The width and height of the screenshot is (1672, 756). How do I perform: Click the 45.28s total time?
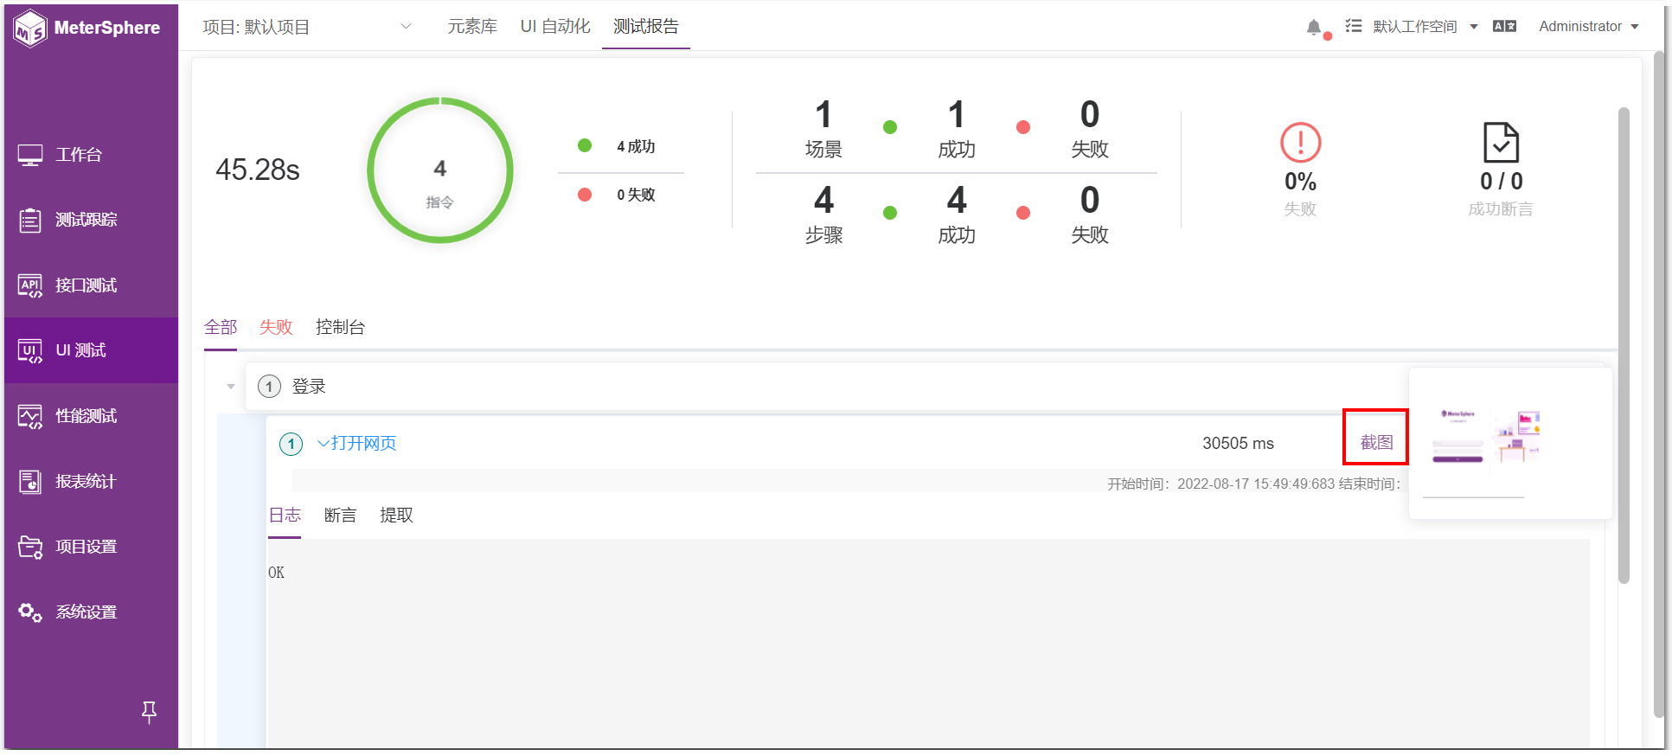pos(258,170)
